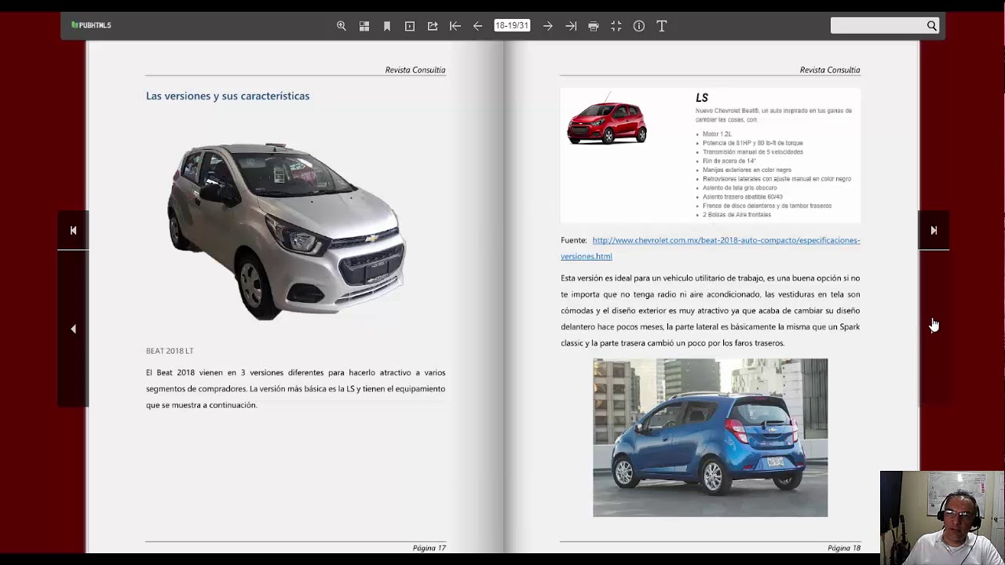Click the page number field showing 18-19/31
1005x565 pixels.
point(512,26)
